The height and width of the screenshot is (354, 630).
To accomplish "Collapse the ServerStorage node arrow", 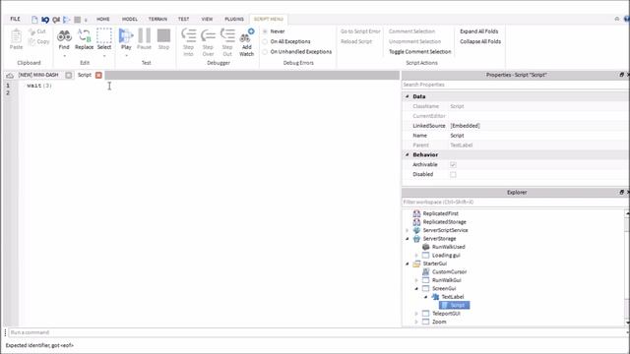I will click(407, 239).
